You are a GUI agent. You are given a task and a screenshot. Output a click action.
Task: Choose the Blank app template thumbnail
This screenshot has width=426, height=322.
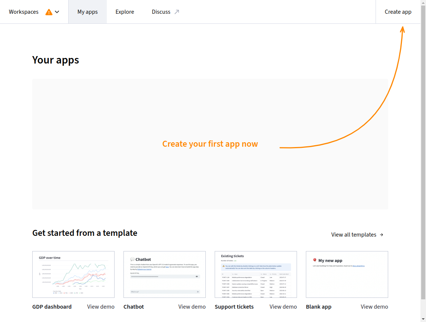[x=347, y=274]
